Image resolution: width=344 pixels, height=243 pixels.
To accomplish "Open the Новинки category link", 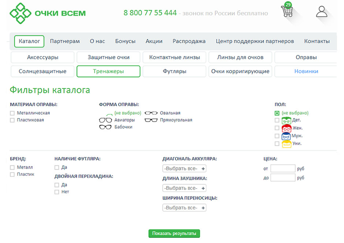I will coord(306,71).
